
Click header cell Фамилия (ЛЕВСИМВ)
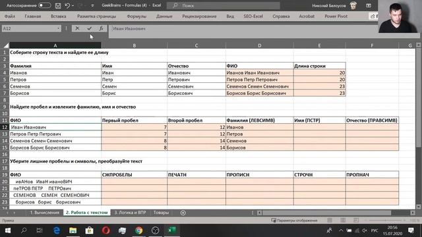pyautogui.click(x=259, y=120)
